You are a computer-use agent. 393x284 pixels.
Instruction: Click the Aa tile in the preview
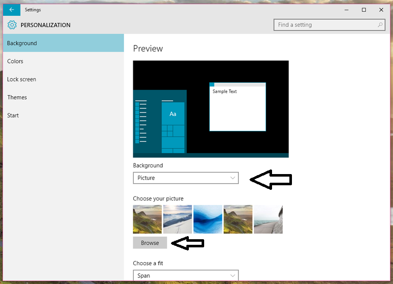pos(173,113)
